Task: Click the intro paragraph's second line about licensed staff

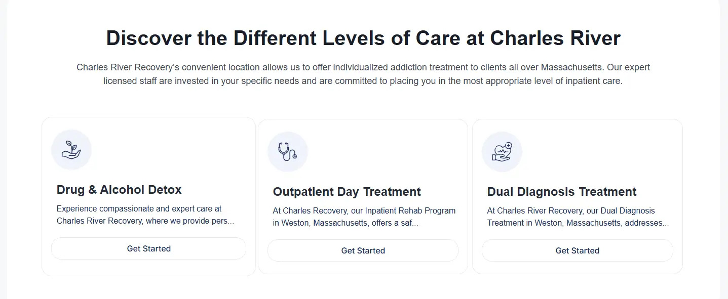Action: point(363,81)
